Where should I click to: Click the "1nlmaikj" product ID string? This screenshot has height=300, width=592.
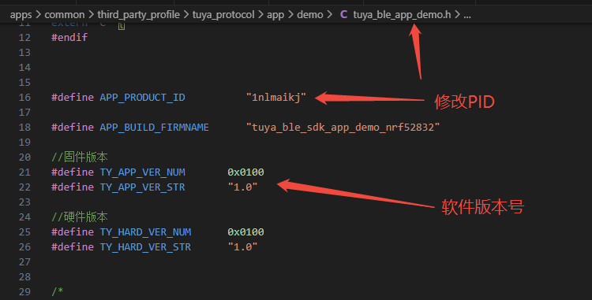click(x=276, y=97)
